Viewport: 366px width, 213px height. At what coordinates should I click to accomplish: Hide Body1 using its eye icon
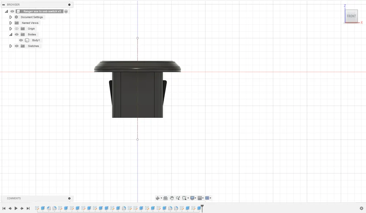coord(21,40)
